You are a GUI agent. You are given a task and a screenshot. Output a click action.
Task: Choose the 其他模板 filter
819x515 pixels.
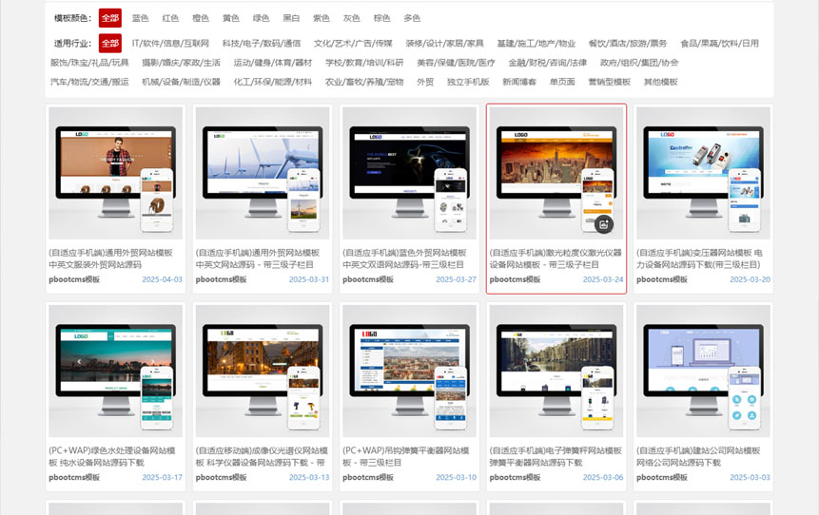pyautogui.click(x=661, y=82)
